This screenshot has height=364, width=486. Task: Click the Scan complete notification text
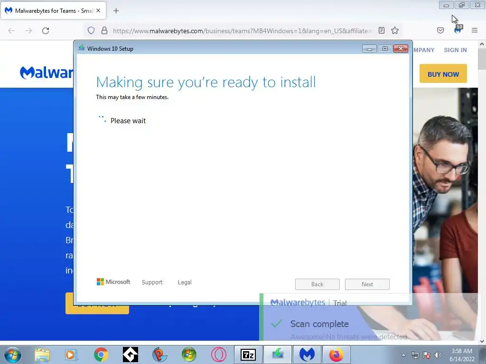(x=319, y=324)
